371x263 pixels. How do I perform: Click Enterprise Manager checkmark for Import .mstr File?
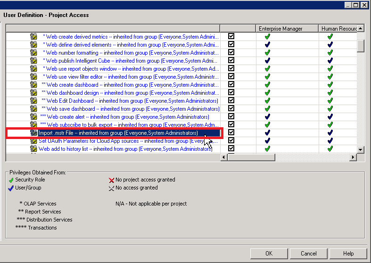coord(267,133)
